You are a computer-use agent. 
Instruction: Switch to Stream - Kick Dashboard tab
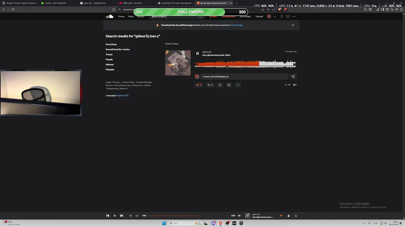59,3
